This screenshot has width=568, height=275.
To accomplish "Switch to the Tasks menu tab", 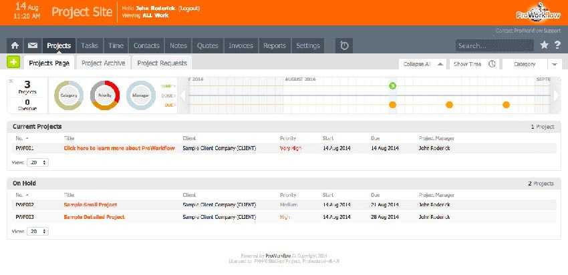I will (x=90, y=45).
